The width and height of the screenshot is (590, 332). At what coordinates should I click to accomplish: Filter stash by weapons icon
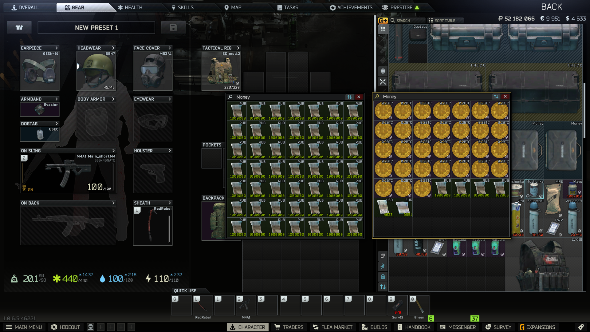click(x=383, y=40)
